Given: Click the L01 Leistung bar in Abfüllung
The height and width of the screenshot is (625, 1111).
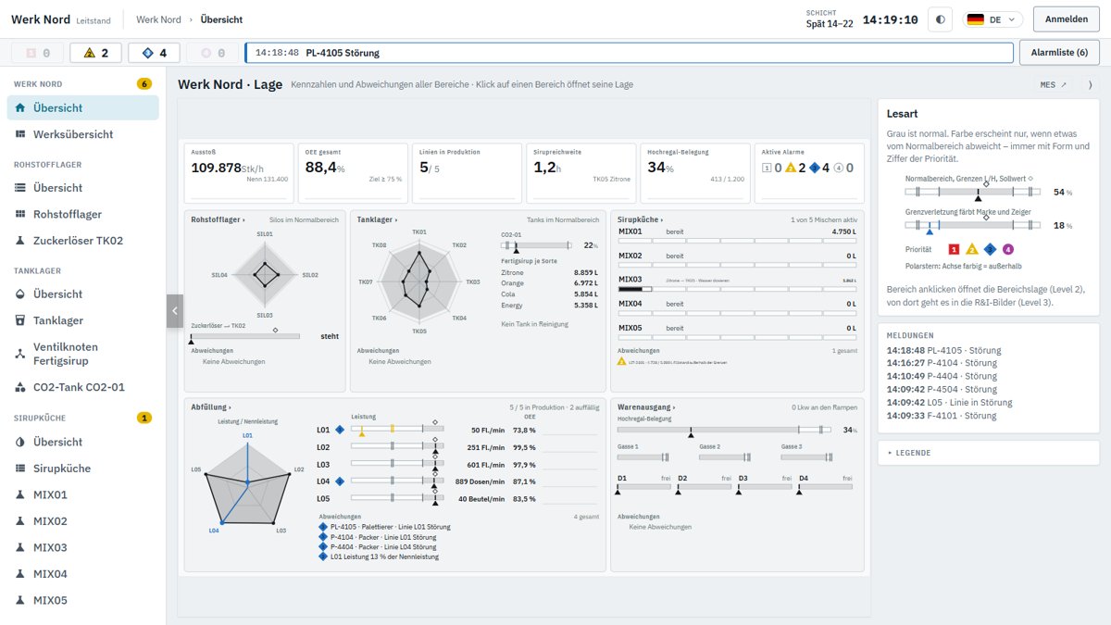Looking at the screenshot, I should pyautogui.click(x=397, y=430).
